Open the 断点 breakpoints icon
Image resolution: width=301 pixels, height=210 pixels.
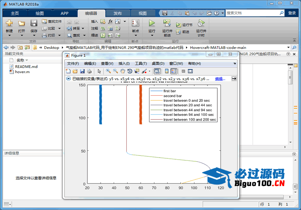pyautogui.click(x=135, y=23)
